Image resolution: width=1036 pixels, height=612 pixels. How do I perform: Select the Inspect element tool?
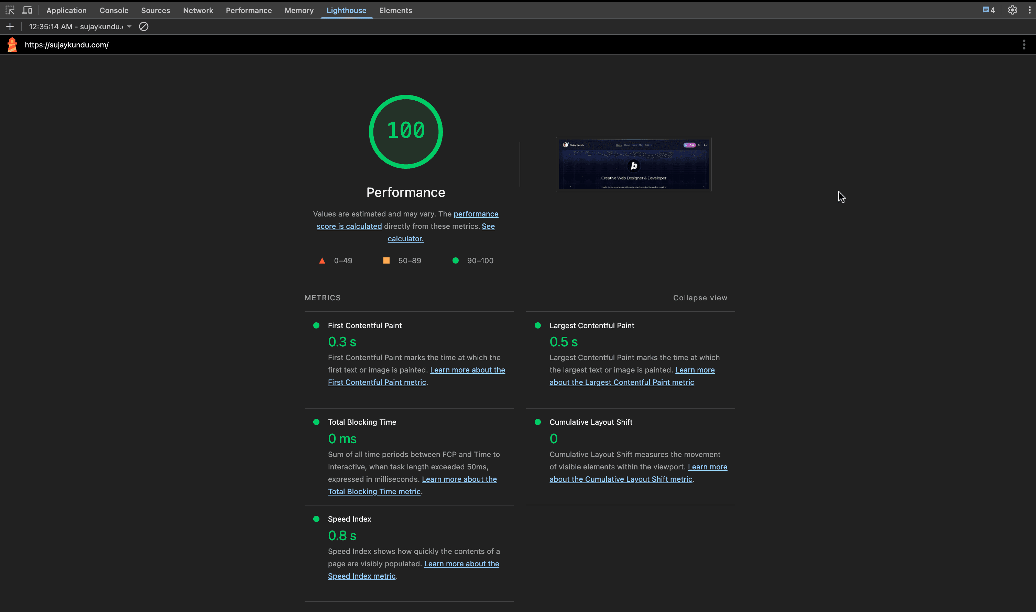tap(10, 10)
